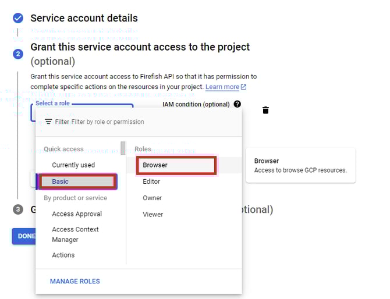The width and height of the screenshot is (390, 299).
Task: Choose the Editor role
Action: click(151, 181)
